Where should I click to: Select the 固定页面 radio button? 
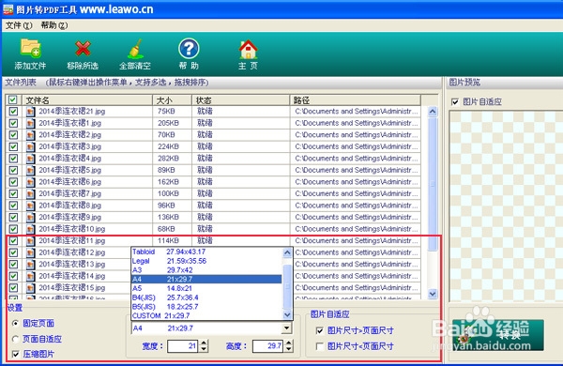point(15,323)
